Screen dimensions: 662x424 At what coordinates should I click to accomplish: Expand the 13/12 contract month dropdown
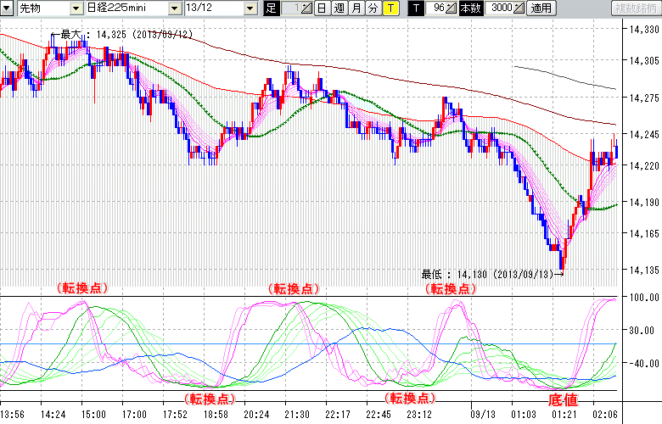[250, 8]
